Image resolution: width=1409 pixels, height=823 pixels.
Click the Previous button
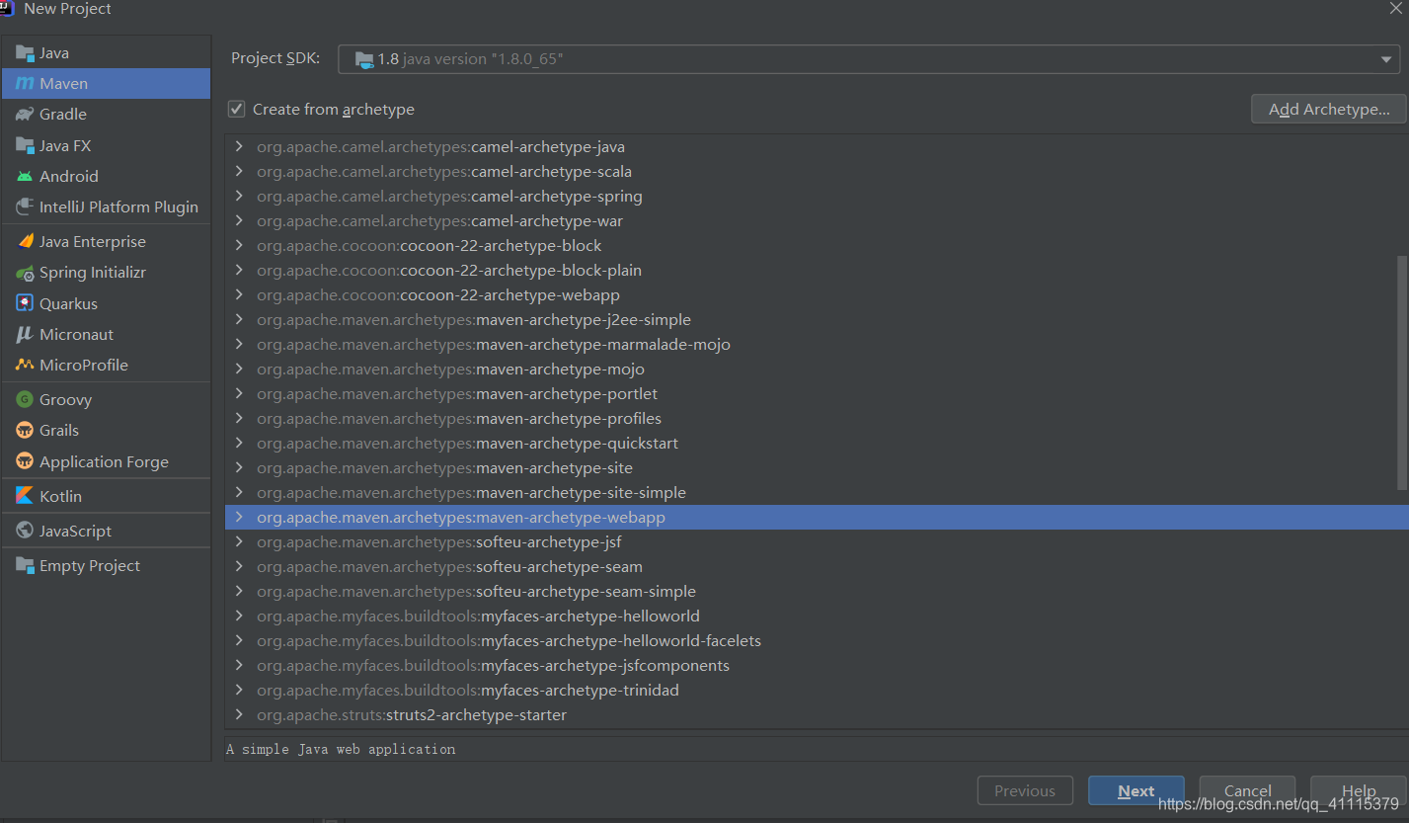pos(1025,790)
